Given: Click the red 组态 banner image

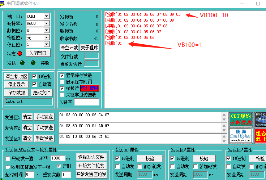Looking at the screenshot, I should (x=260, y=135).
